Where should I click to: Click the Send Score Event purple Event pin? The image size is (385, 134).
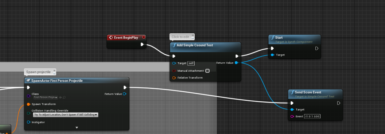(x=292, y=116)
